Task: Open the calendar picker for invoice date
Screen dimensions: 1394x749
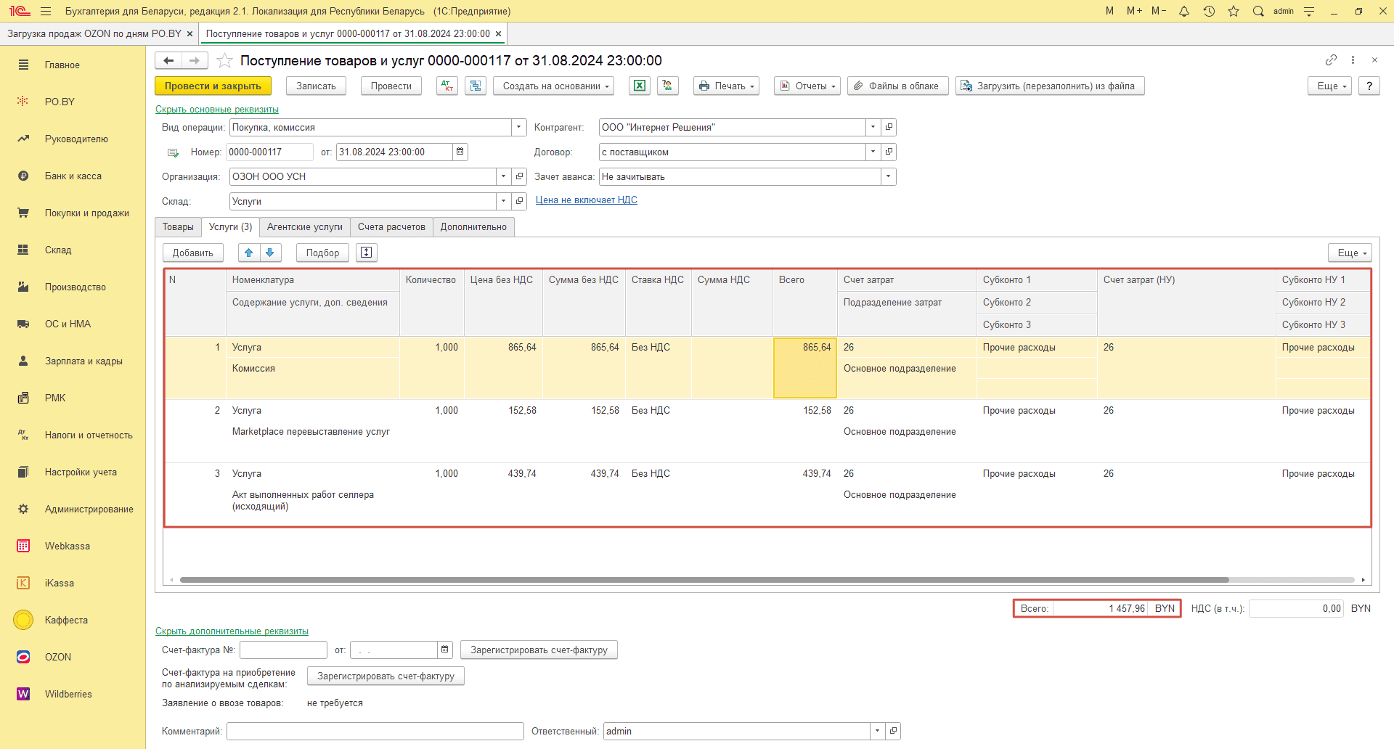Action: pyautogui.click(x=445, y=650)
